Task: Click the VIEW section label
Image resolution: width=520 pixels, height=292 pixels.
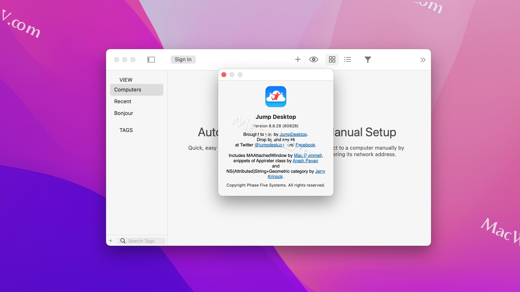Action: [126, 79]
